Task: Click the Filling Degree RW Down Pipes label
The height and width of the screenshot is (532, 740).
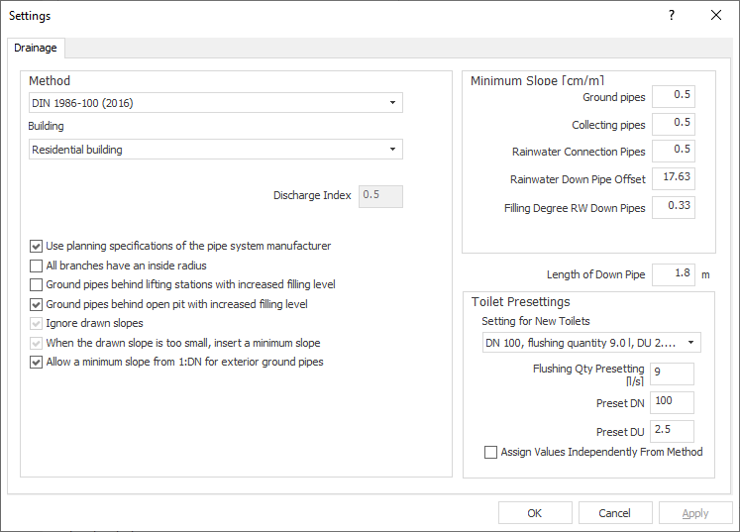Action: (575, 208)
